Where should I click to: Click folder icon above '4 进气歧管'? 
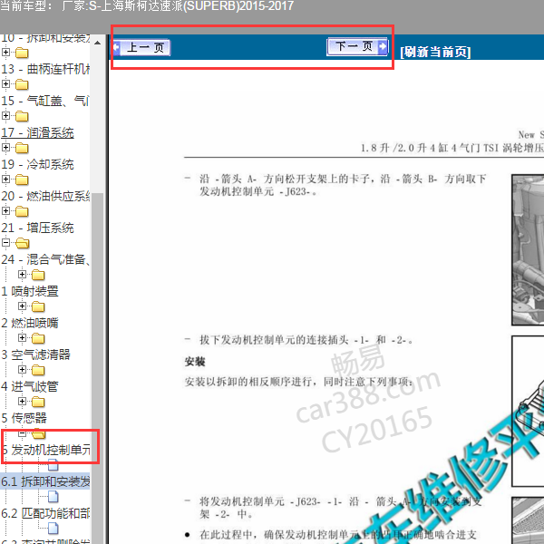(x=38, y=370)
